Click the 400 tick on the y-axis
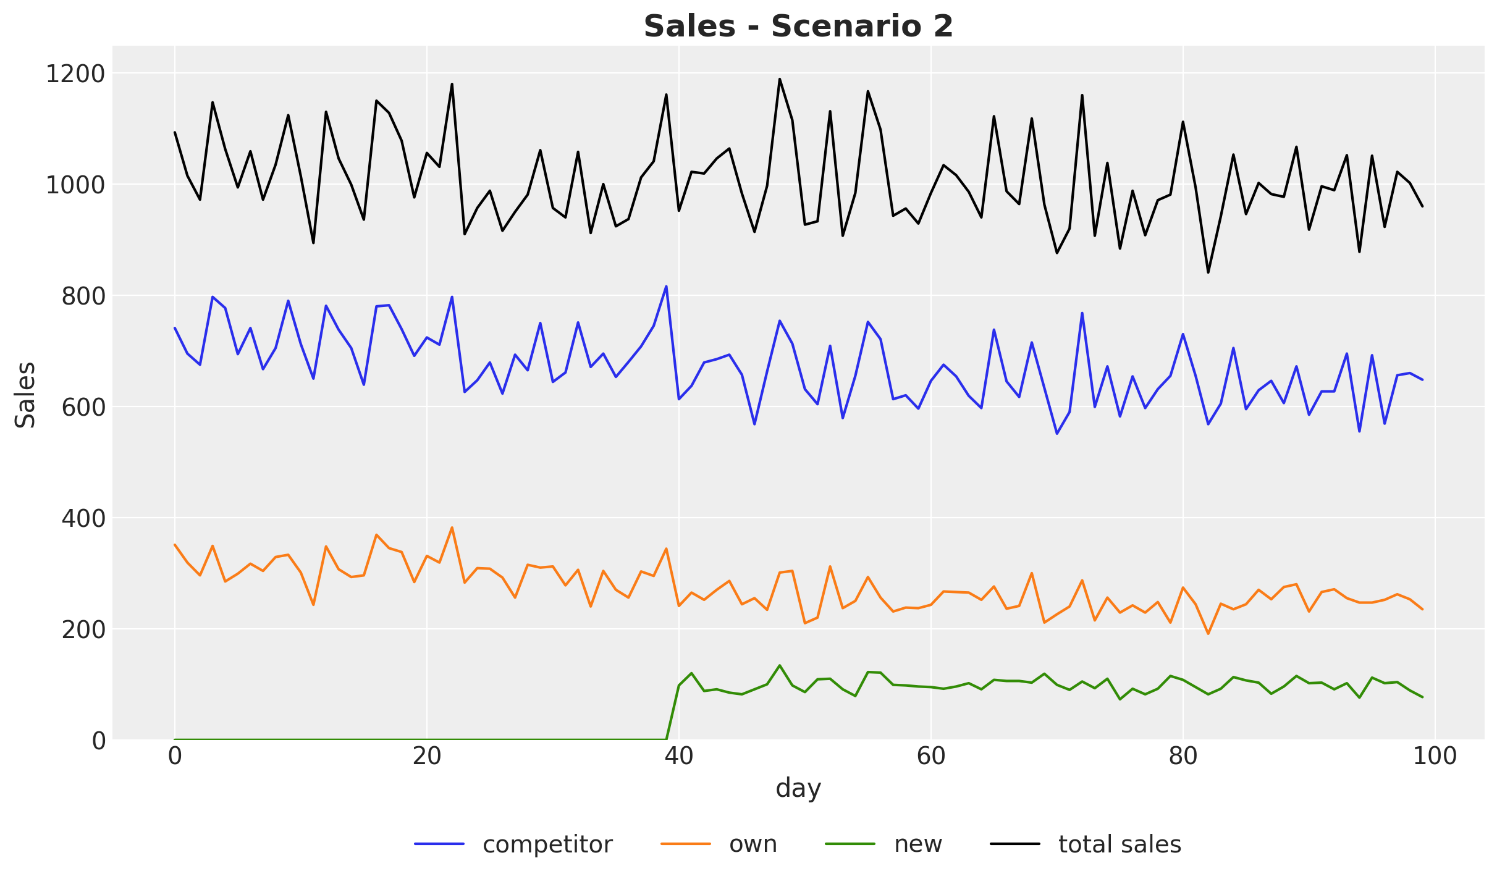This screenshot has width=1497, height=879. click(83, 518)
